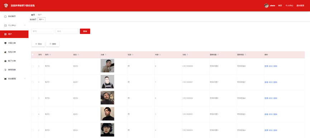Check the checkbox for row 账号8

coord(33,66)
